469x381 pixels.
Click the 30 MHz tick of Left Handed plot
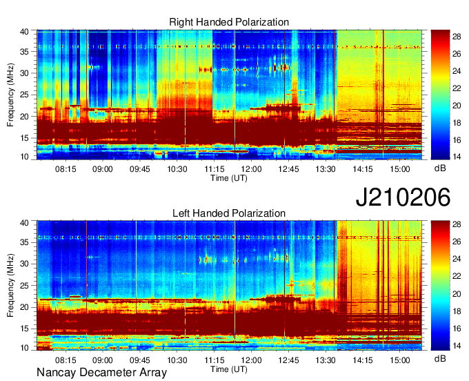point(25,264)
